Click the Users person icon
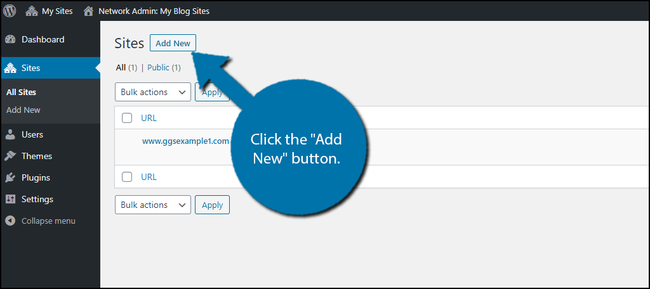This screenshot has width=650, height=289. [x=10, y=134]
